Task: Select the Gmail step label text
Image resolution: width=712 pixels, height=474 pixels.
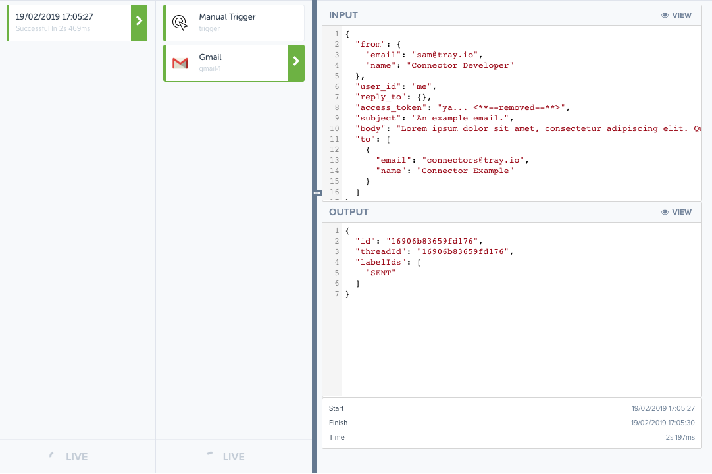Action: (x=211, y=57)
